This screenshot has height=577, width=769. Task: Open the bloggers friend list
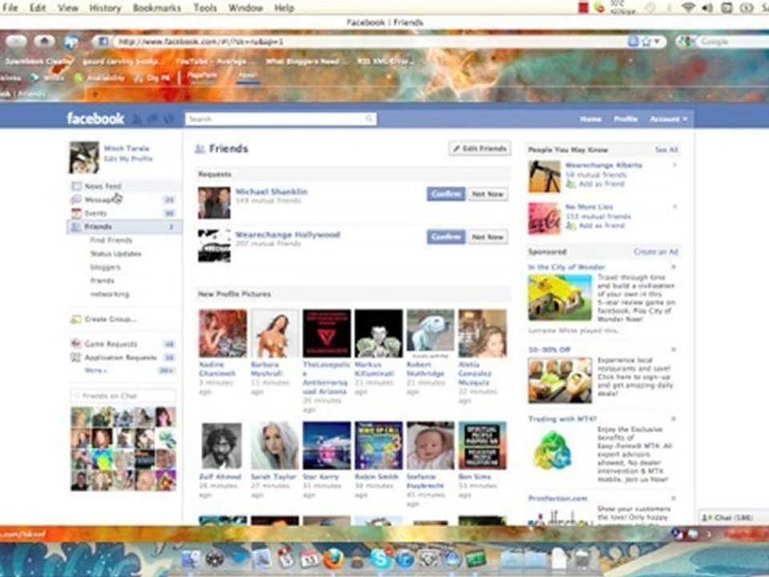pyautogui.click(x=105, y=267)
